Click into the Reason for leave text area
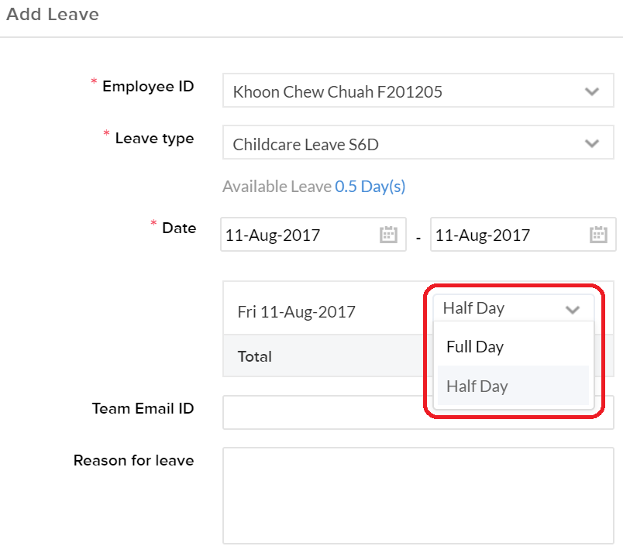The width and height of the screenshot is (623, 553). pyautogui.click(x=418, y=495)
